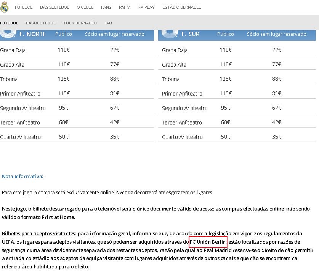Image resolution: width=319 pixels, height=276 pixels.
Task: Click 88€ member price for F. NORTE Tribuna
Action: click(115, 79)
